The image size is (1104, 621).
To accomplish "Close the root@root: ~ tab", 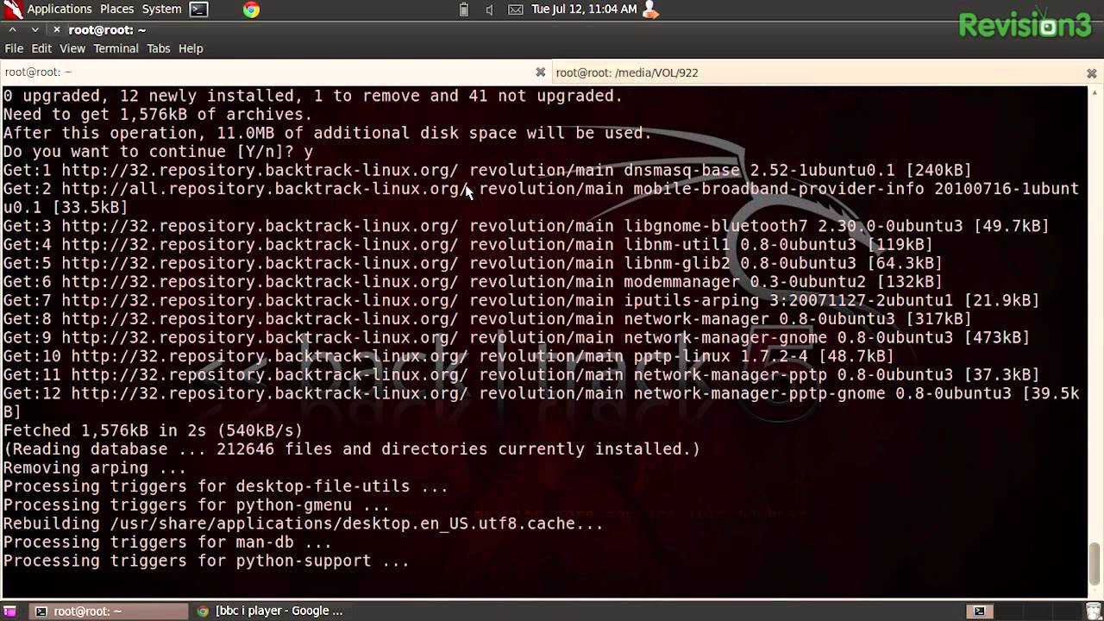I will [x=541, y=72].
